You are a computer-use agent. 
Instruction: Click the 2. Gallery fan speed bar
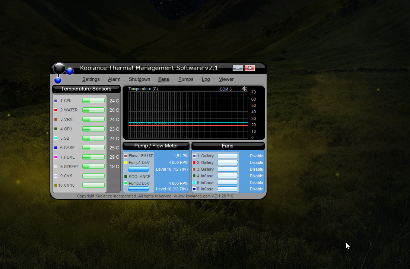click(x=228, y=162)
